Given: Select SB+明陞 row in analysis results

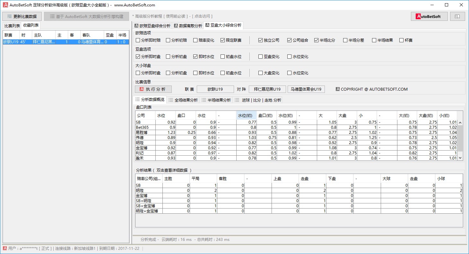Looking at the screenshot, I should point(299,201).
